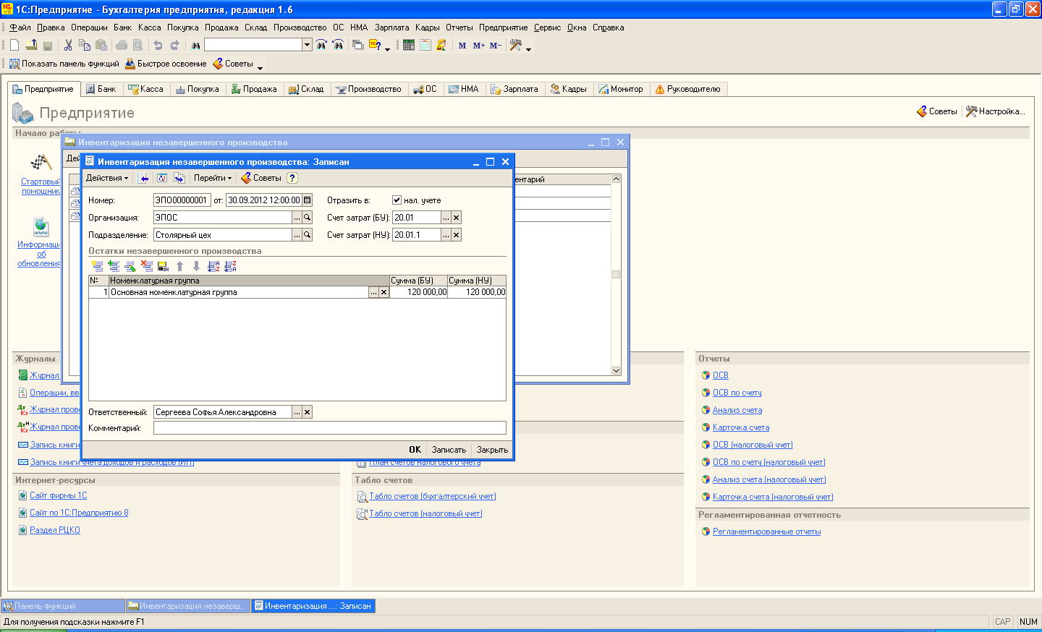
Task: Click the Сумма (БУ) cell 120 000,00
Action: (418, 292)
